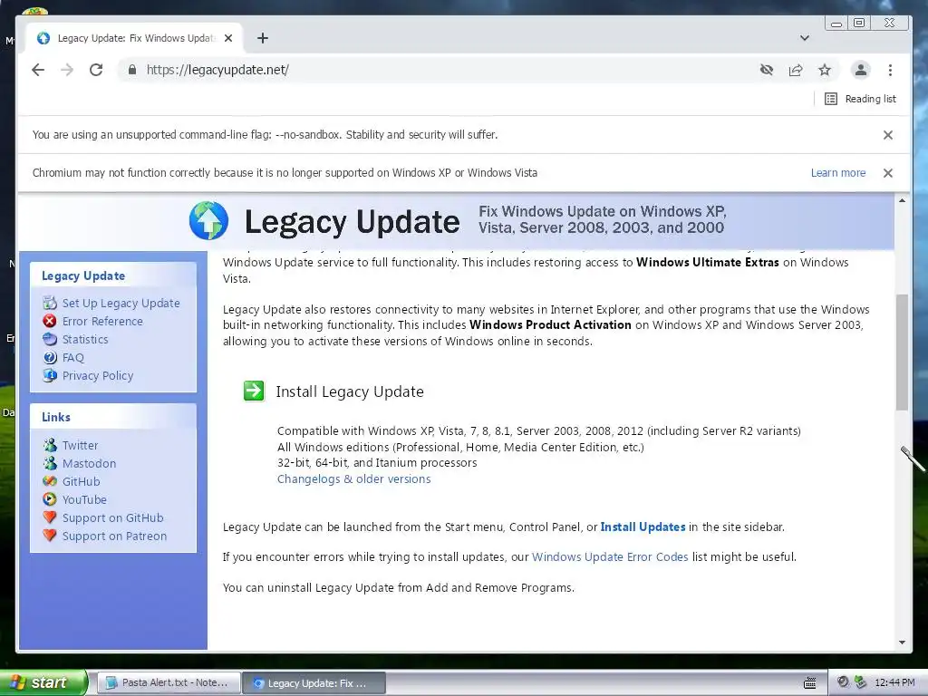
Task: Open Support on GitHub link
Action: (112, 517)
